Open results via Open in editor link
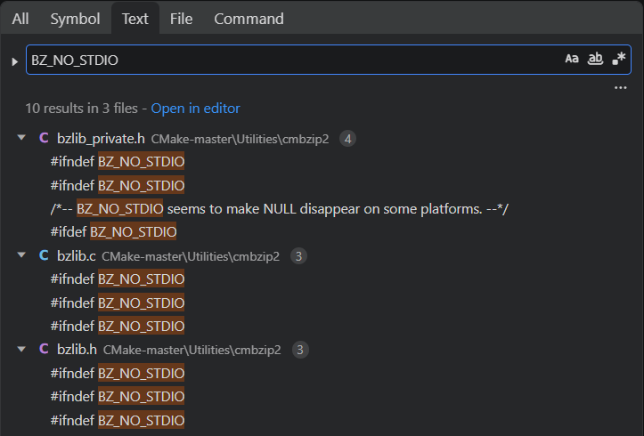 click(195, 109)
